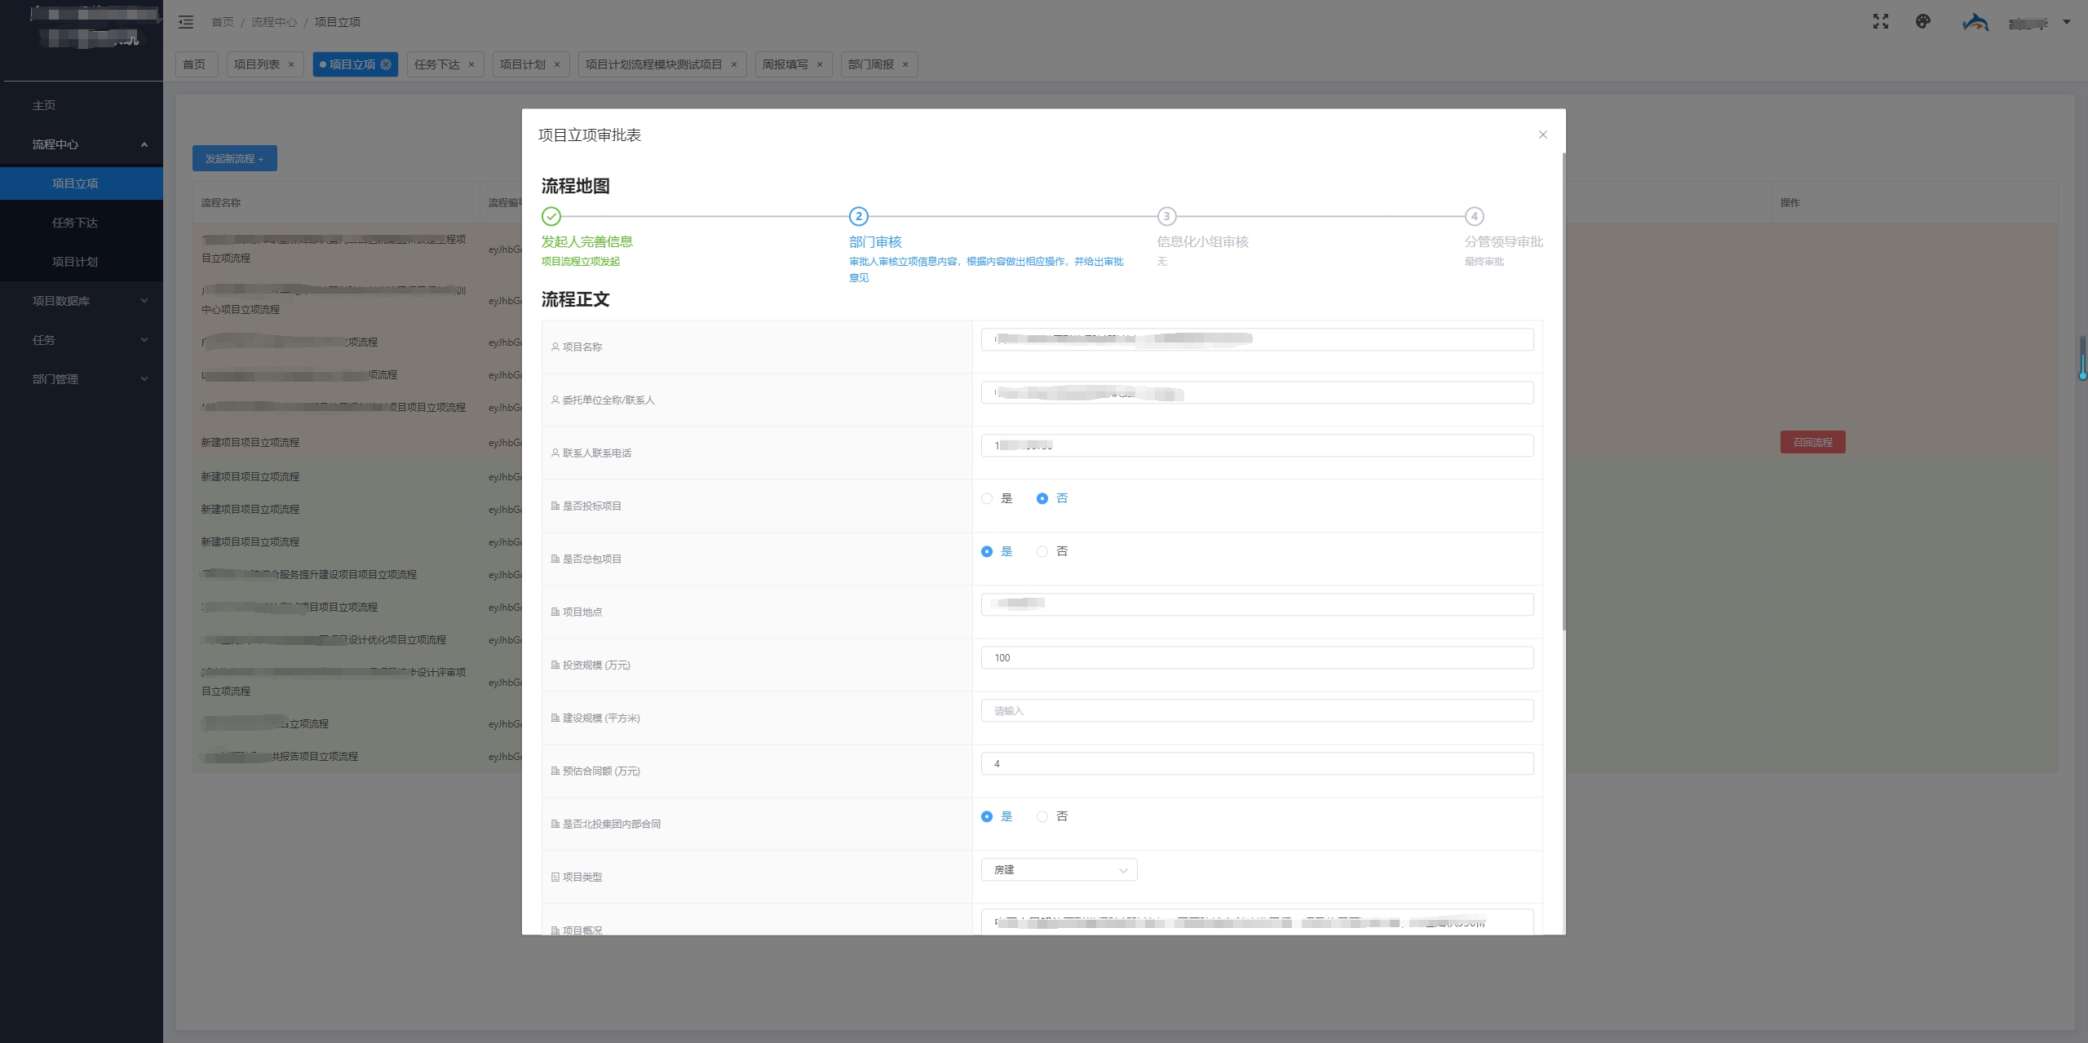
Task: Close the 部门周报 tab
Action: pos(905,64)
